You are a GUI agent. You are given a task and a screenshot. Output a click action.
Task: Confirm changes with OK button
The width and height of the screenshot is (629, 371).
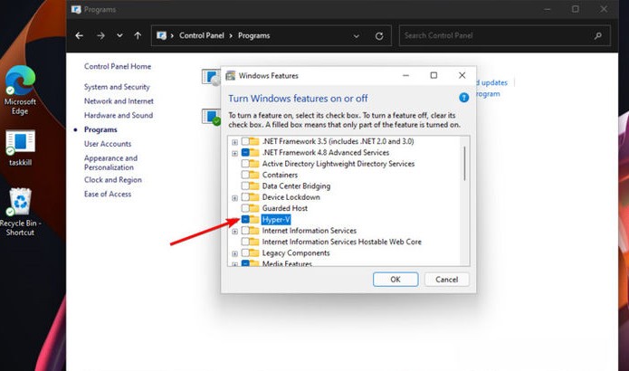pyautogui.click(x=396, y=280)
